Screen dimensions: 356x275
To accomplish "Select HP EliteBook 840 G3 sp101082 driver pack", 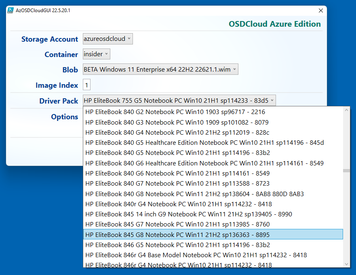I will (213, 122).
